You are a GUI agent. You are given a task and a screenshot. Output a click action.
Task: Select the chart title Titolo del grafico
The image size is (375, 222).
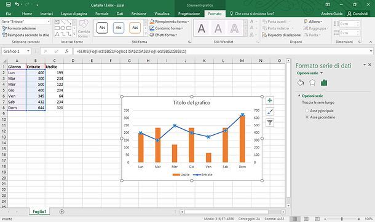[192, 103]
